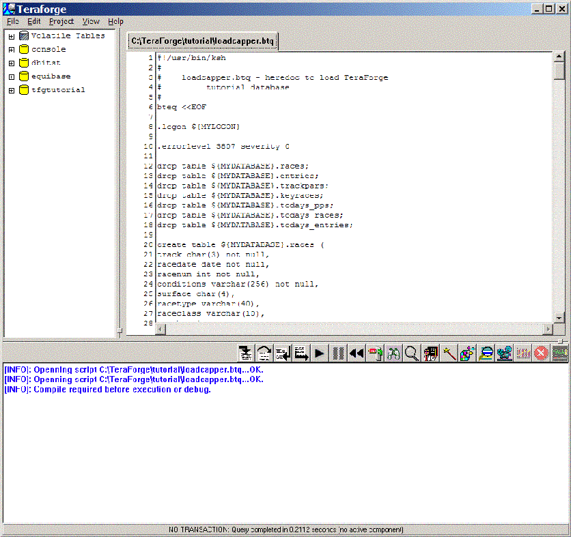Start script execution with the play button

pos(320,353)
